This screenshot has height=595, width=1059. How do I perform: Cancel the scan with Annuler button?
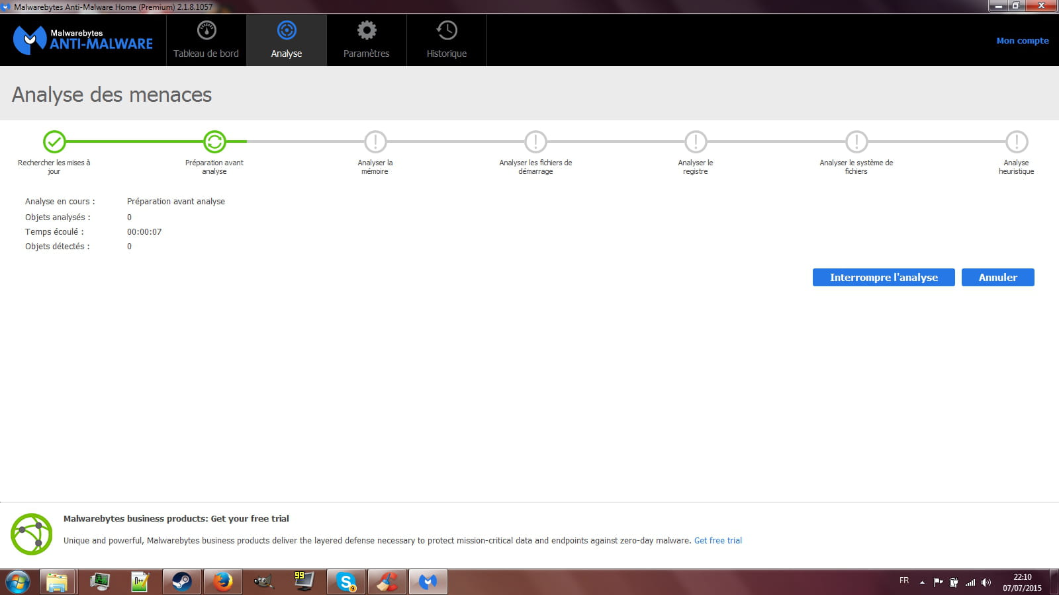pos(997,278)
